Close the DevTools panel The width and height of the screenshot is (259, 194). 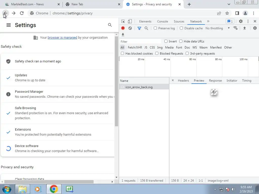pos(255,21)
